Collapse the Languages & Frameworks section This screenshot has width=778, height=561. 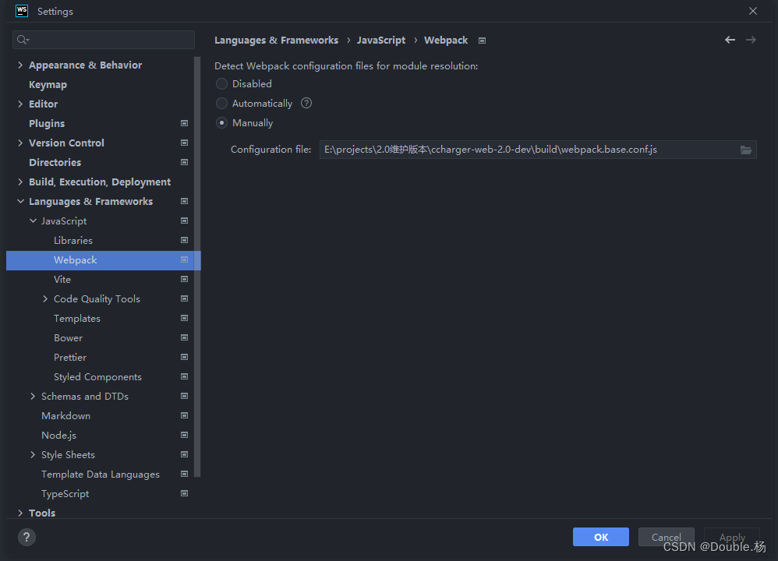20,201
